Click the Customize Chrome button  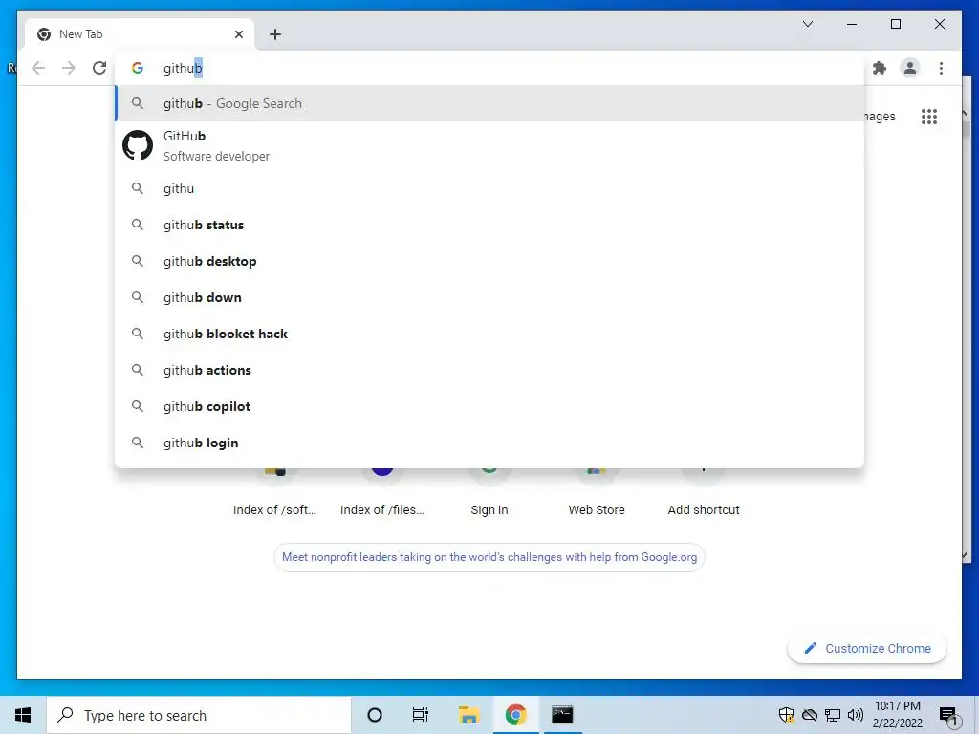pos(867,649)
